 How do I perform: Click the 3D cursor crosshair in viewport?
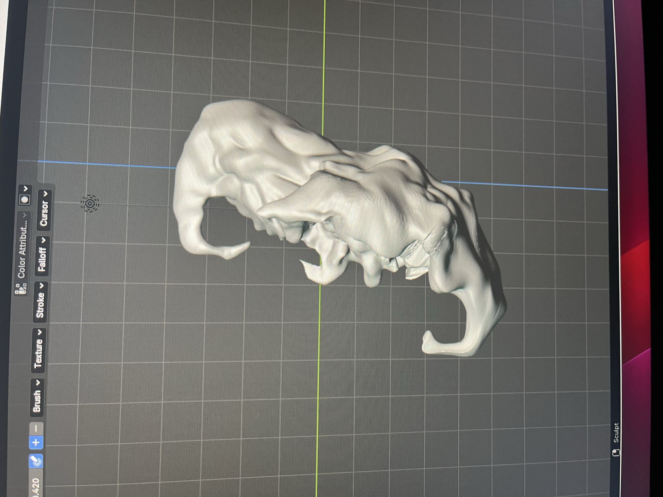[x=90, y=203]
